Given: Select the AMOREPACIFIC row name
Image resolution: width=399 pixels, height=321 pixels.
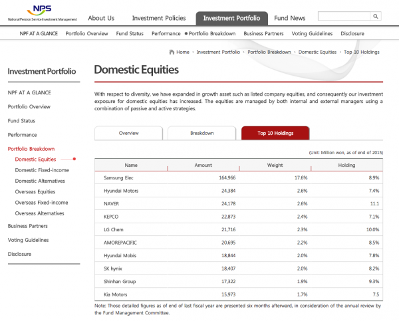Looking at the screenshot, I should point(120,243).
